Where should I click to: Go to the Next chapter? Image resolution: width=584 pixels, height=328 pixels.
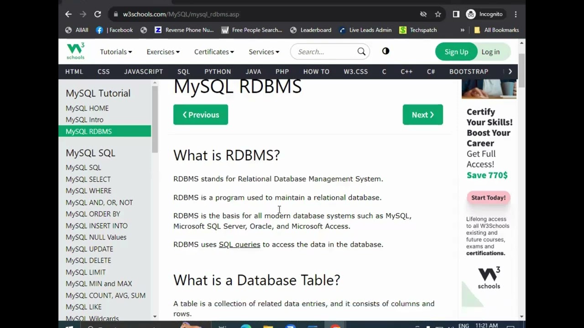(x=422, y=115)
